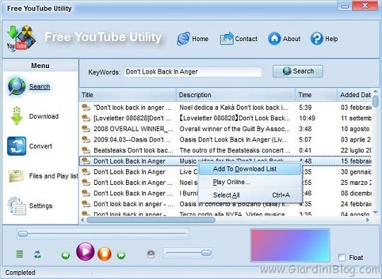Click the 'Completed' status bar text
This screenshot has width=382, height=279.
coord(21,273)
